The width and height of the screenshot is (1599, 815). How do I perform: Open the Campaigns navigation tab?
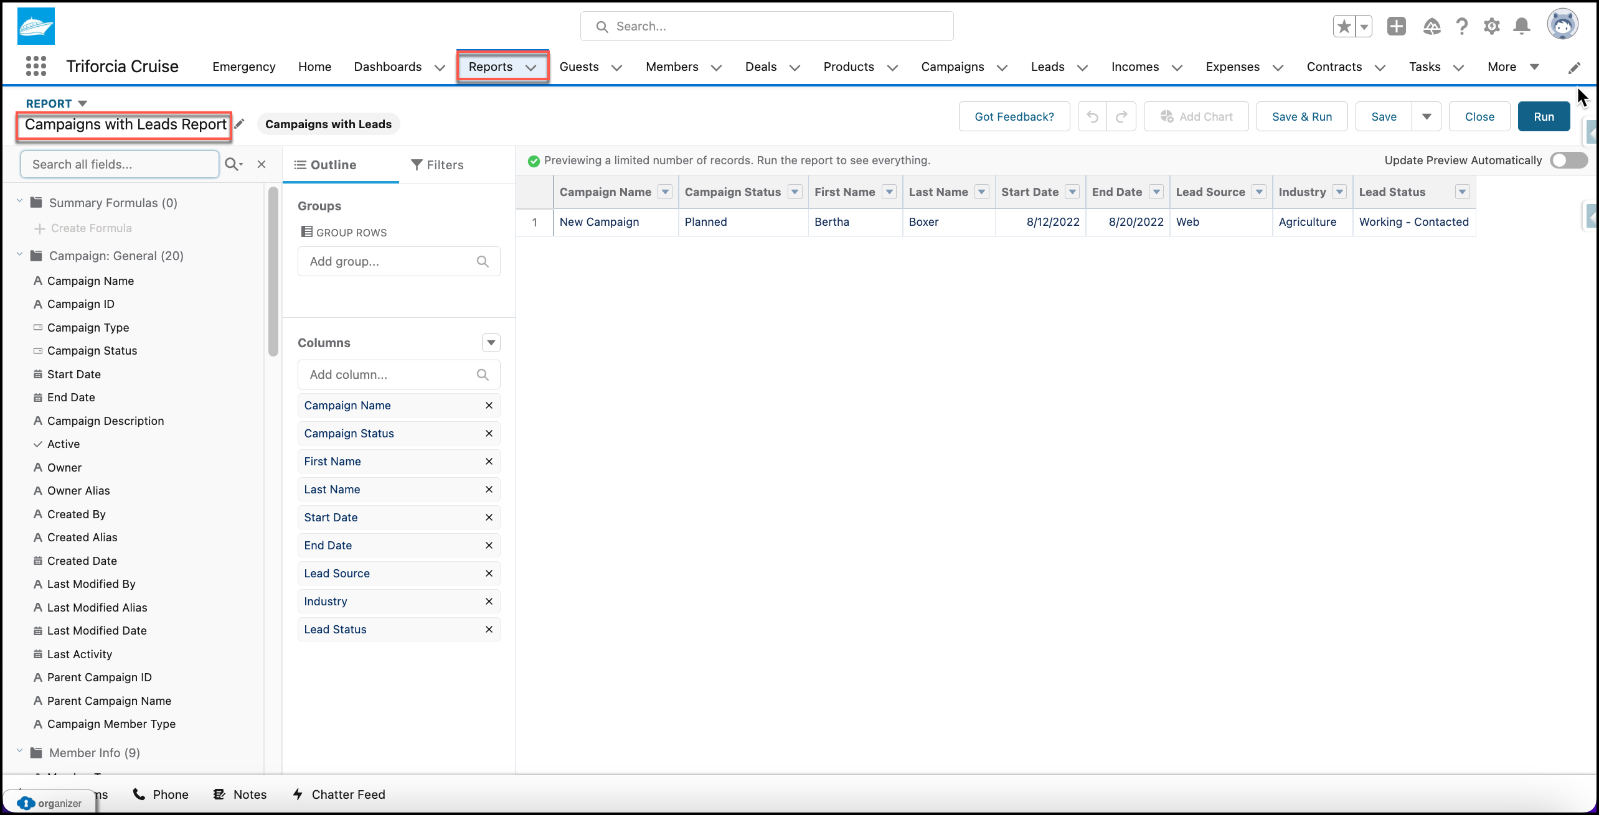click(x=953, y=67)
